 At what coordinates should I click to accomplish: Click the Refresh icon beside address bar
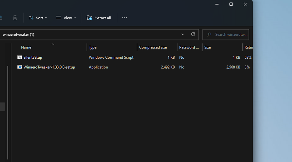pyautogui.click(x=193, y=34)
